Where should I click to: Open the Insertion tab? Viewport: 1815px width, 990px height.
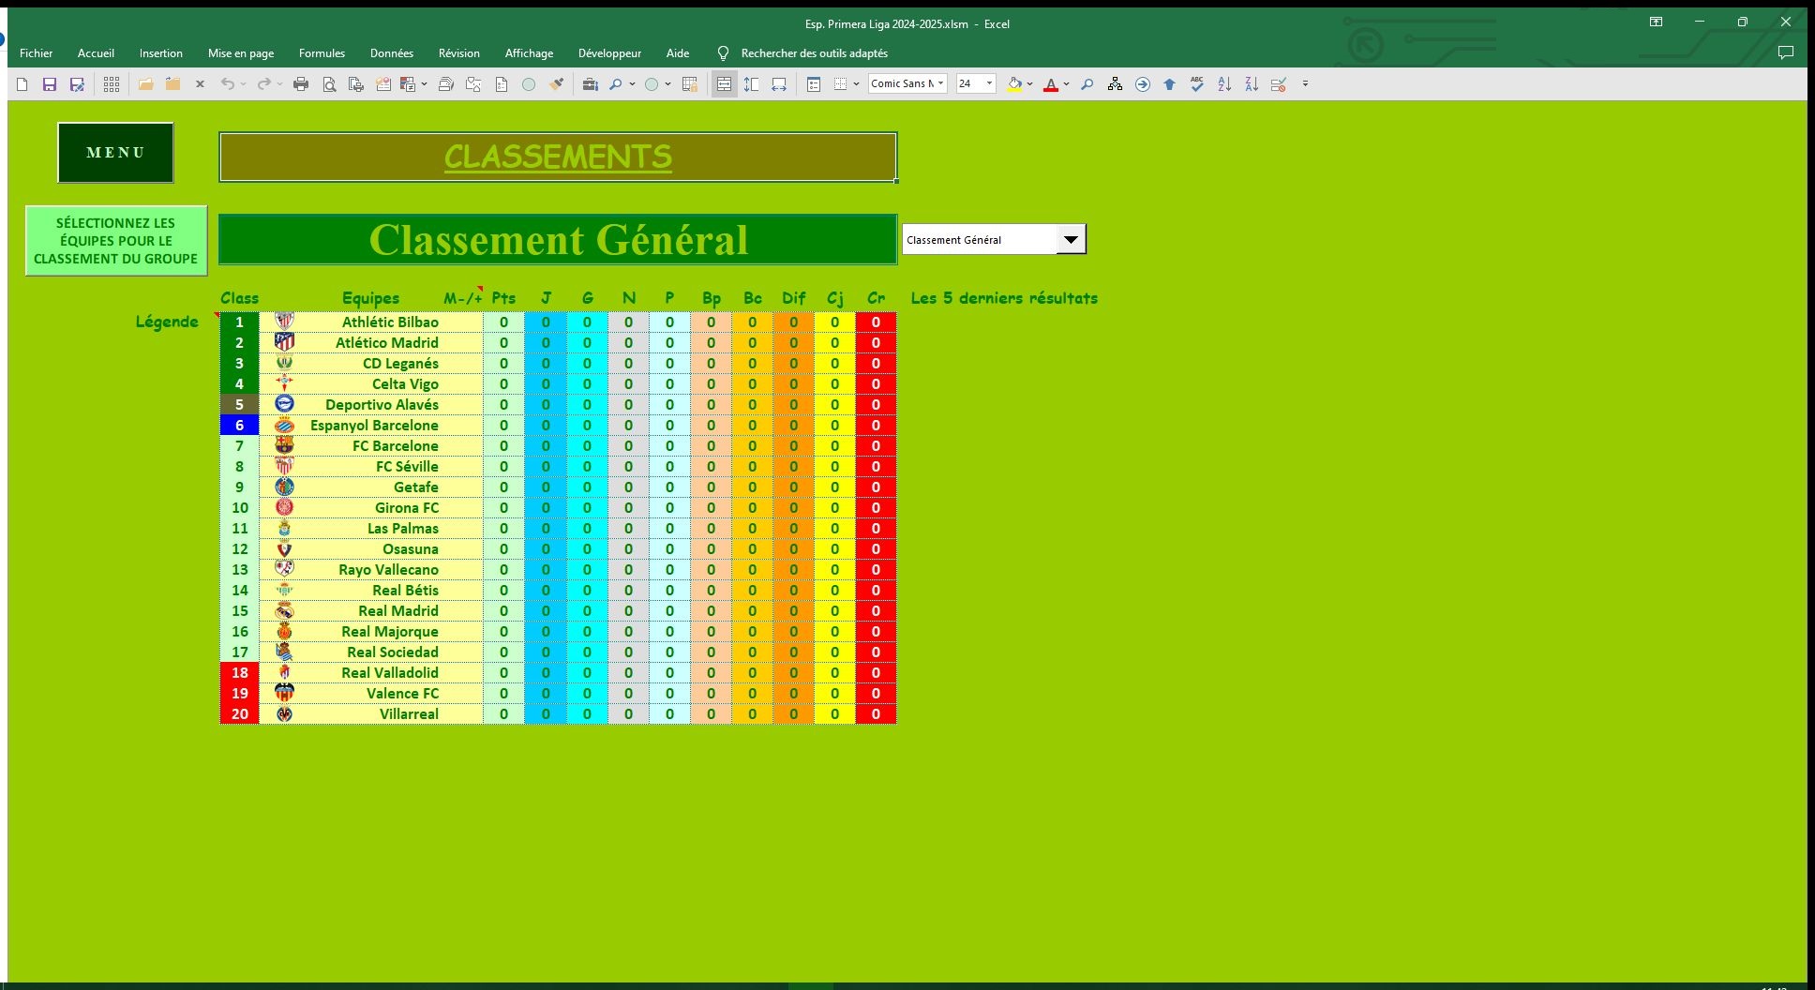click(x=161, y=53)
